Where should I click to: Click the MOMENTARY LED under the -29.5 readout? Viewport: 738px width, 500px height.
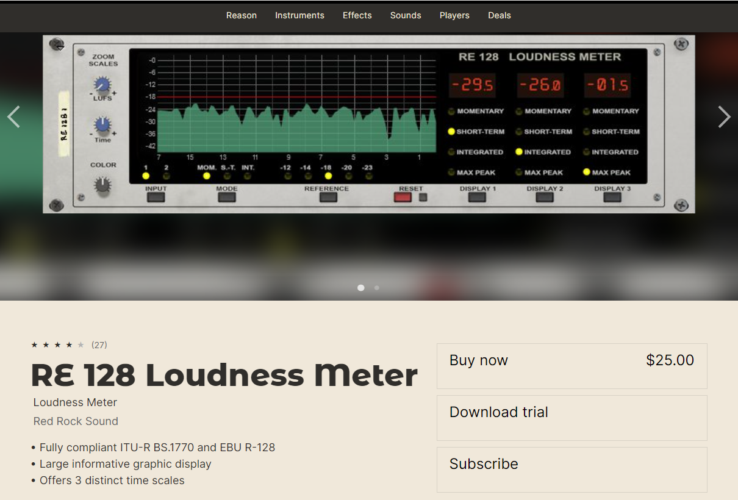(x=451, y=112)
